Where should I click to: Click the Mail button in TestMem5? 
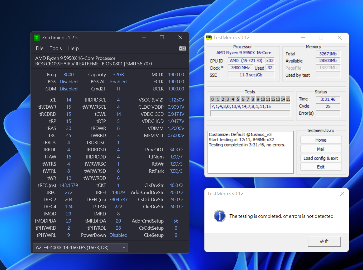pyautogui.click(x=321, y=149)
